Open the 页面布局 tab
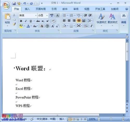This screenshot has height=122, width=130. (x=41, y=9)
